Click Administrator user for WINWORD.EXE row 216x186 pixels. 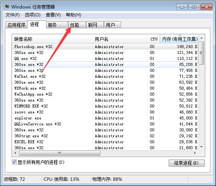pyautogui.click(x=109, y=106)
